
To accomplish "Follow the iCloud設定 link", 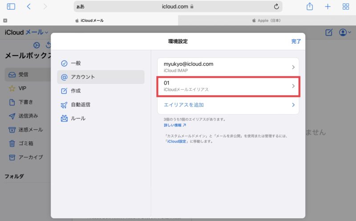I will pos(177,141).
